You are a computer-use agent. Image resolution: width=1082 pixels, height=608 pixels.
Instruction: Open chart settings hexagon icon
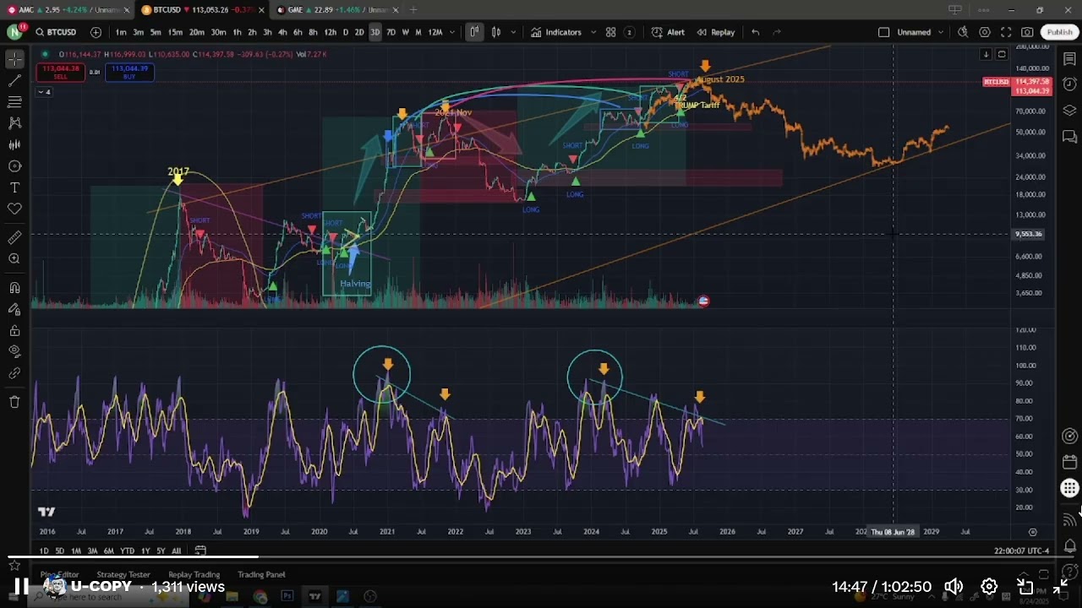pos(985,32)
